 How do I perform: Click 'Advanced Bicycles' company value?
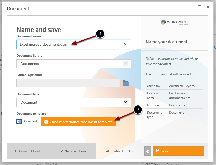point(182,86)
